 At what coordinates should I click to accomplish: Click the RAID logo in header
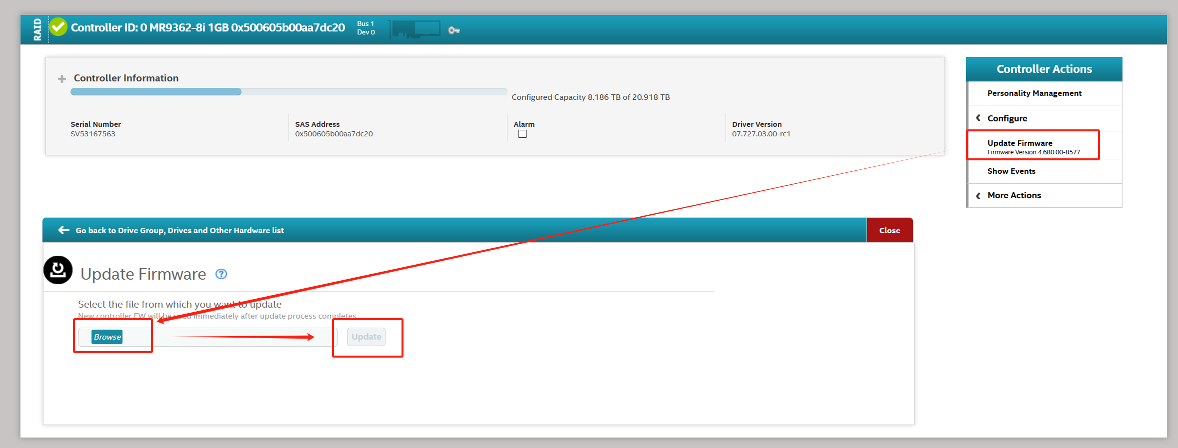37,29
